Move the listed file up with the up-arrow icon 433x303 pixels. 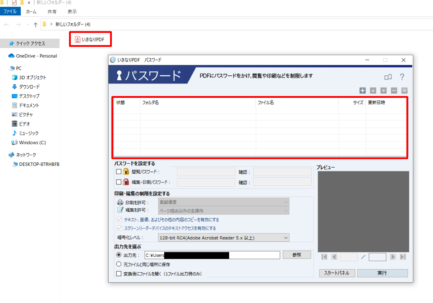click(373, 91)
